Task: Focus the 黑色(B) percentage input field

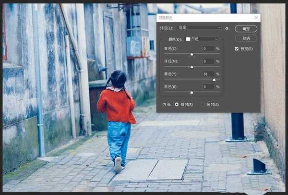Action: 208,86
